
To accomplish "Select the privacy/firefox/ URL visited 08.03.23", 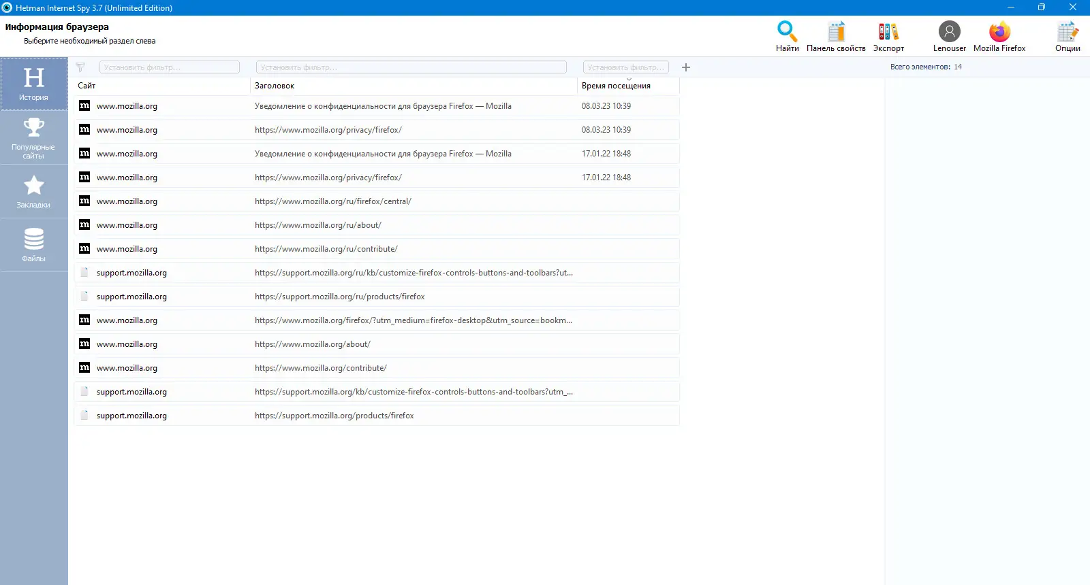I will click(x=328, y=130).
